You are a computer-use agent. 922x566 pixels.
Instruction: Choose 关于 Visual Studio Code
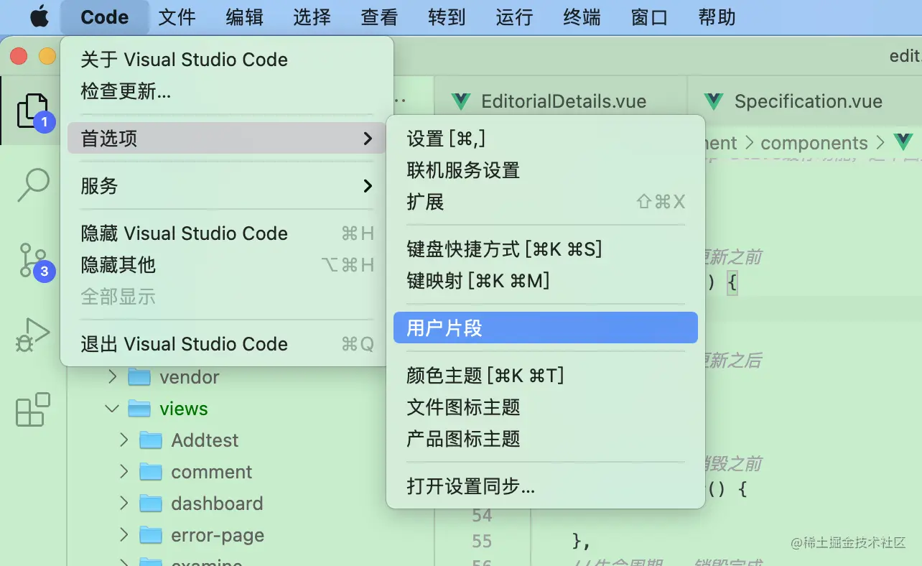(x=227, y=60)
